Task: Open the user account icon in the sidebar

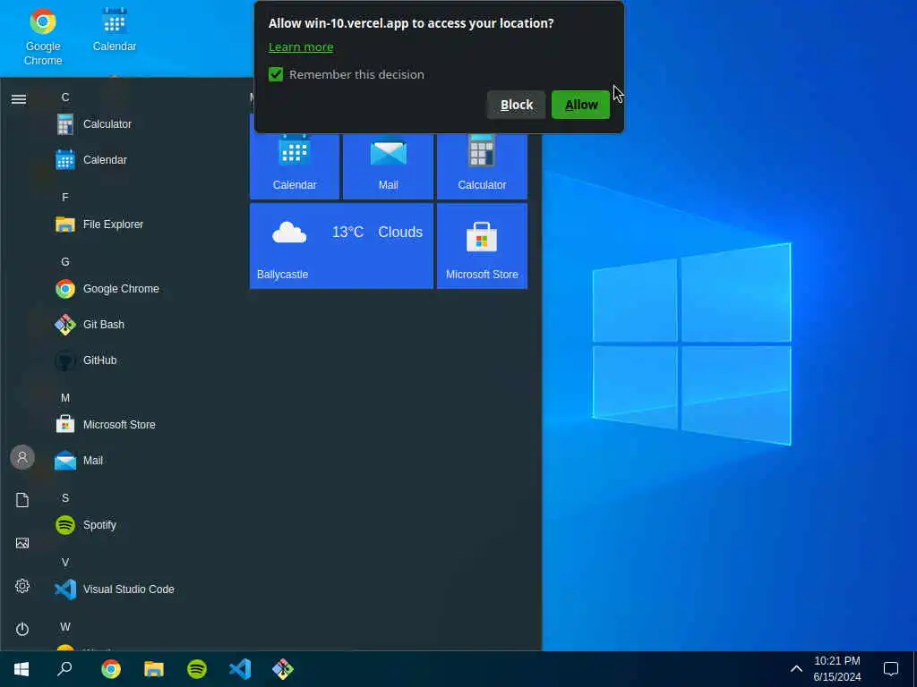Action: pyautogui.click(x=22, y=457)
